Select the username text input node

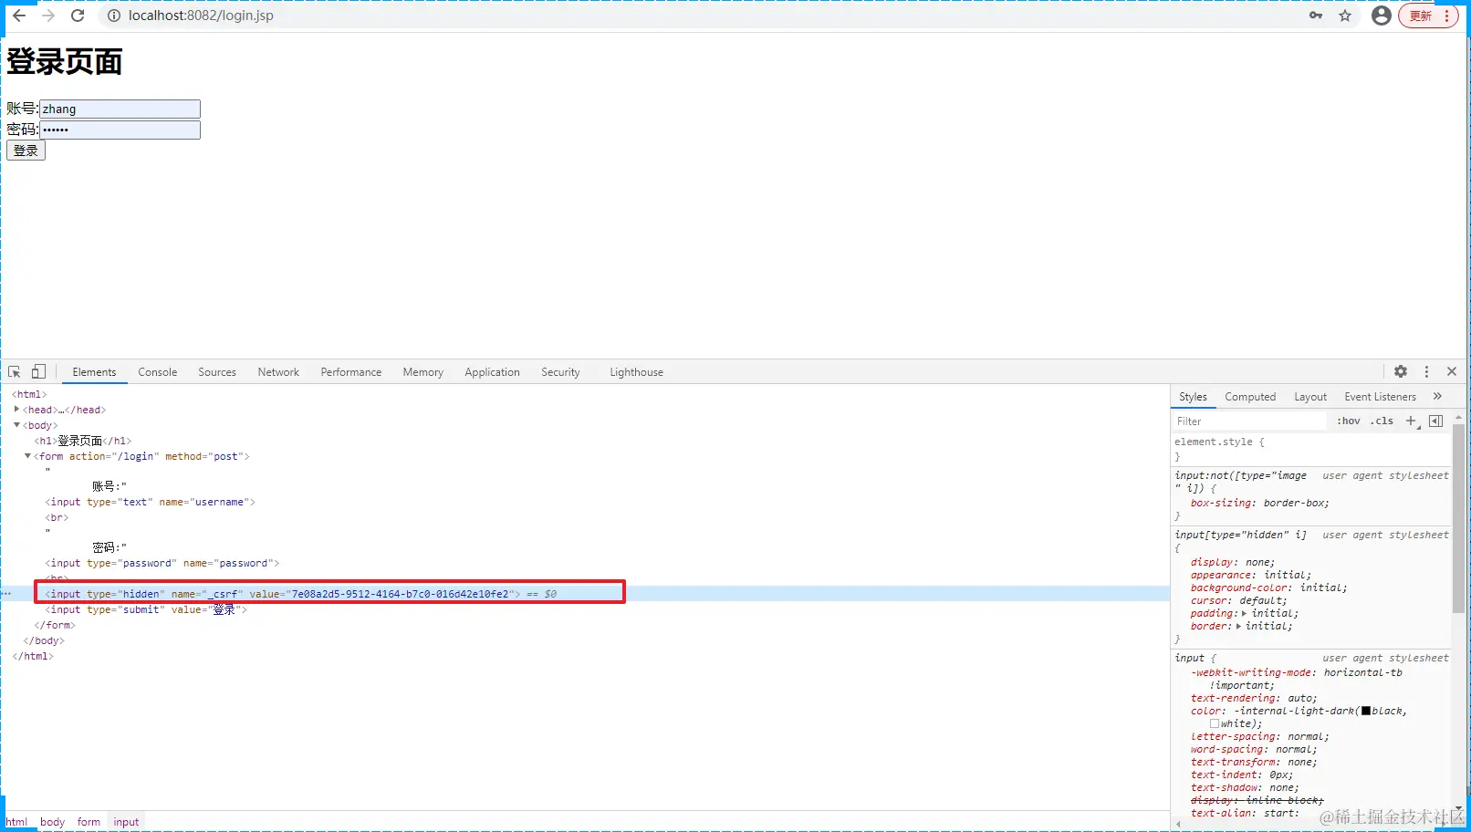coord(151,502)
